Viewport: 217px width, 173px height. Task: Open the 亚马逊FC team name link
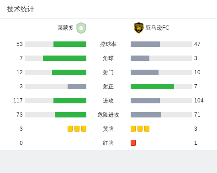pos(158,28)
